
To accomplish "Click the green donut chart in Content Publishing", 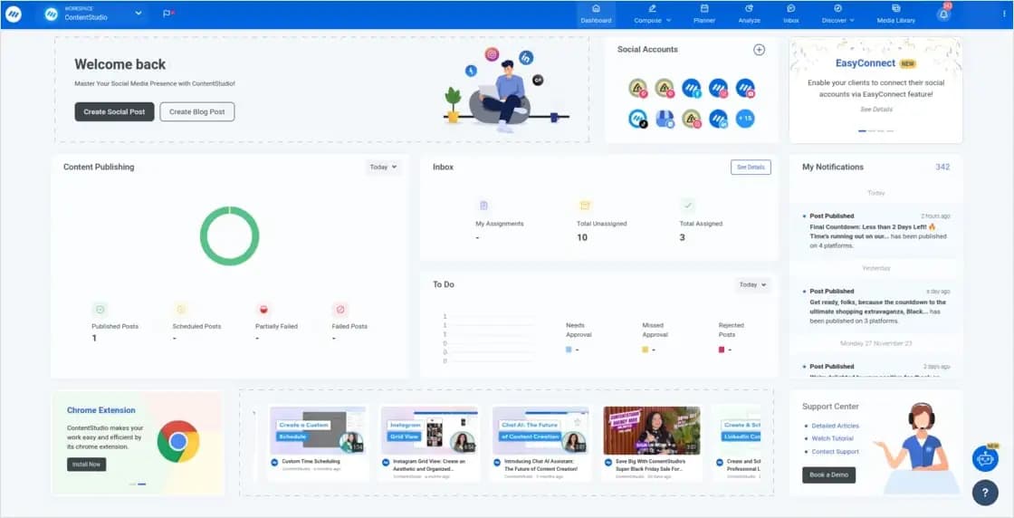I will [230, 235].
